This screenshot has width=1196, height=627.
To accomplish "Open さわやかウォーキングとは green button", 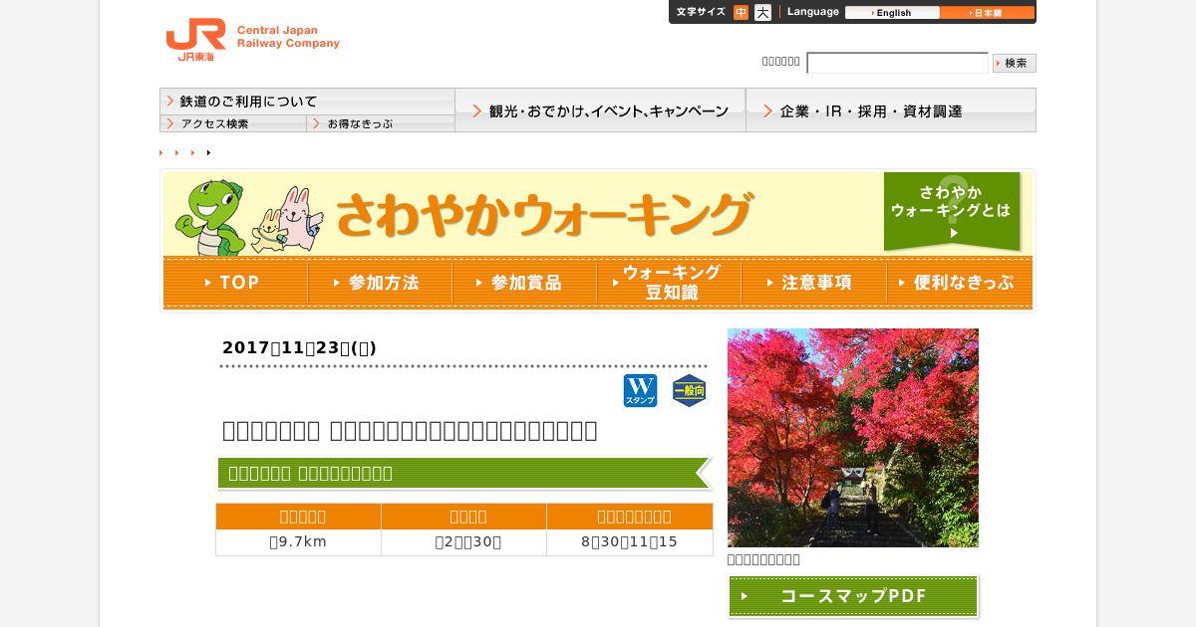I will click(x=952, y=211).
